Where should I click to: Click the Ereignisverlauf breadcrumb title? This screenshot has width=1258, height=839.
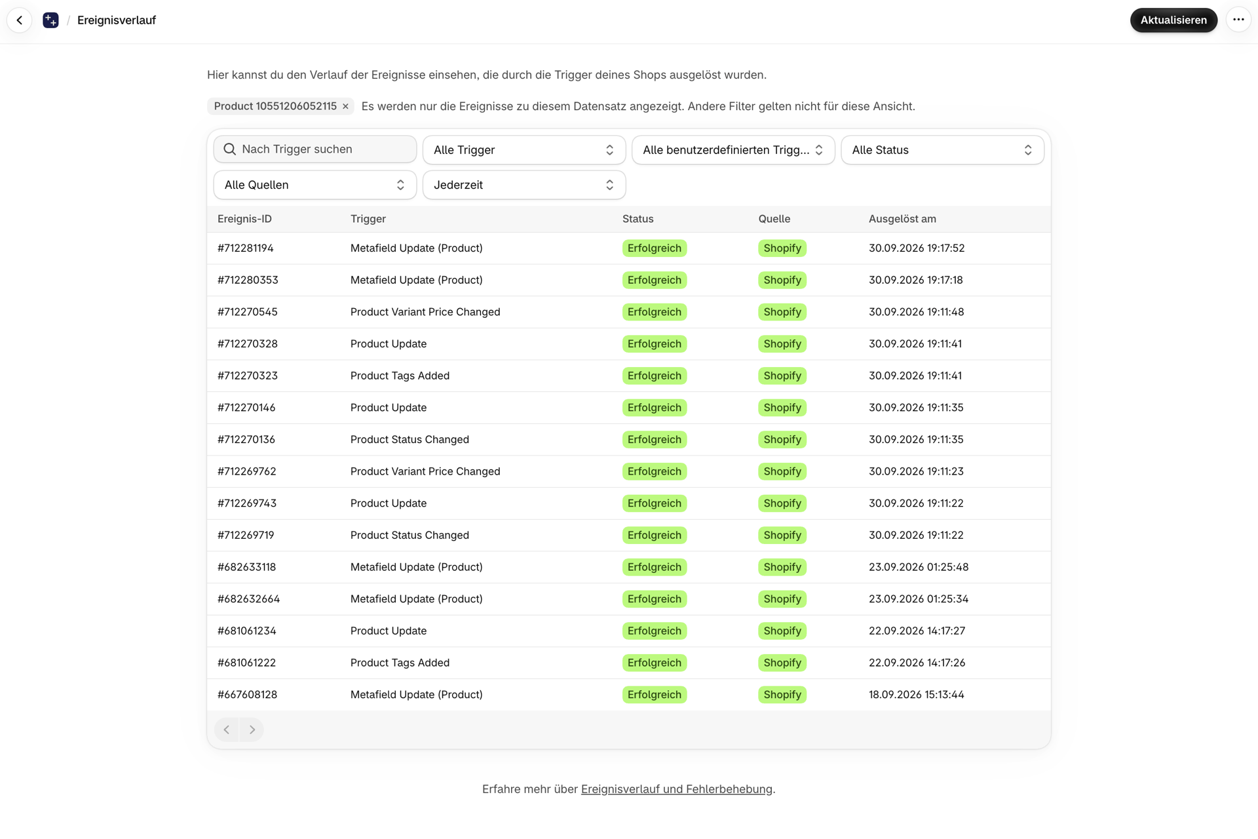(x=117, y=20)
